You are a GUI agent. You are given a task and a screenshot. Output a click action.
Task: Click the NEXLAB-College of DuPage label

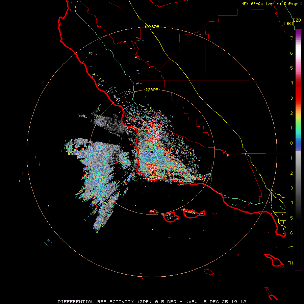(270, 4)
